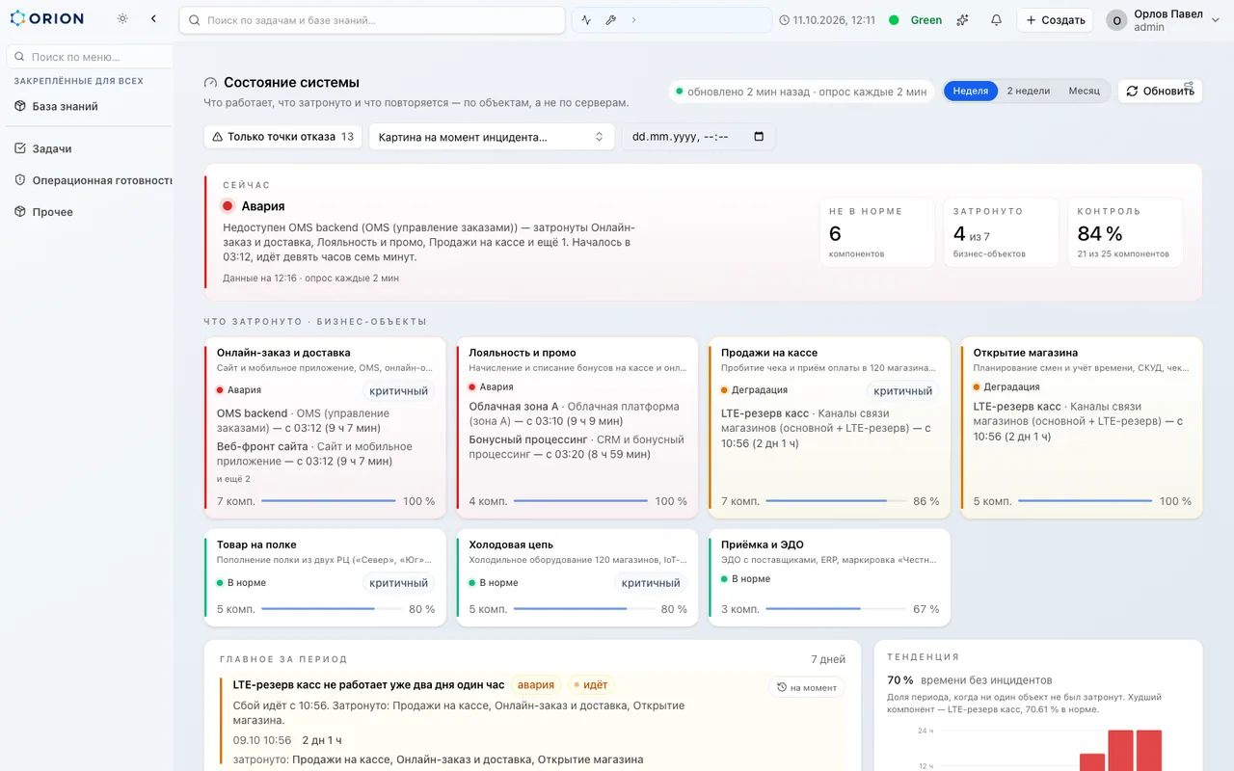Open notifications bell

[x=996, y=20]
